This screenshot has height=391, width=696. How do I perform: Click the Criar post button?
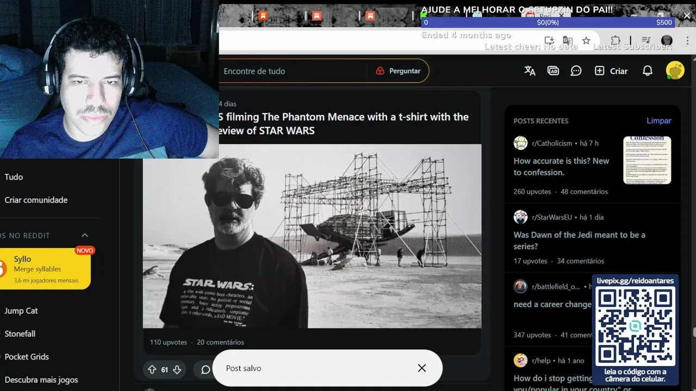[x=611, y=71]
